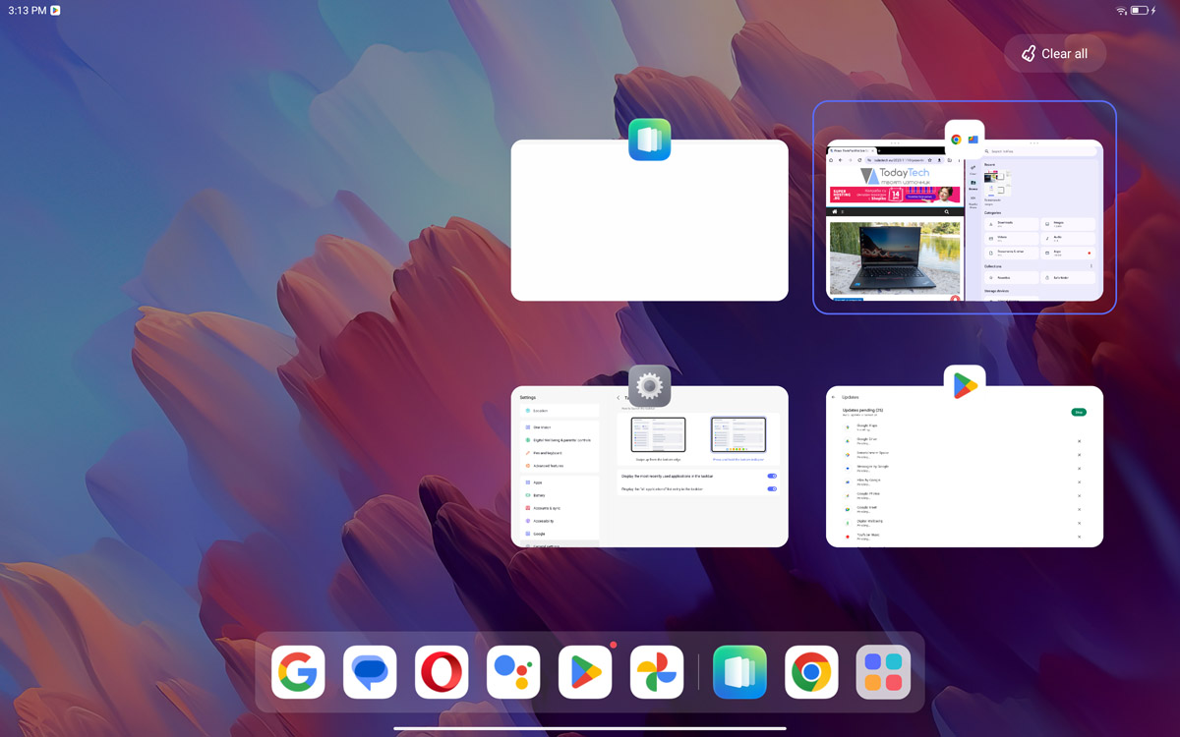The image size is (1180, 737).
Task: Tap the 3:13 PM clock
Action: [x=28, y=10]
